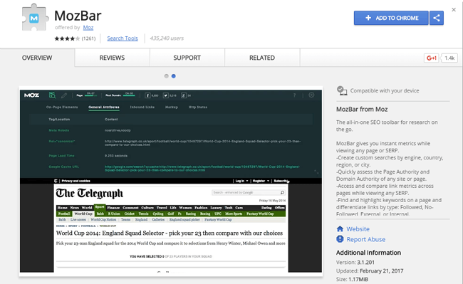The image size is (463, 284).
Task: Select the first screenshot carousel dot
Action: pyautogui.click(x=167, y=76)
